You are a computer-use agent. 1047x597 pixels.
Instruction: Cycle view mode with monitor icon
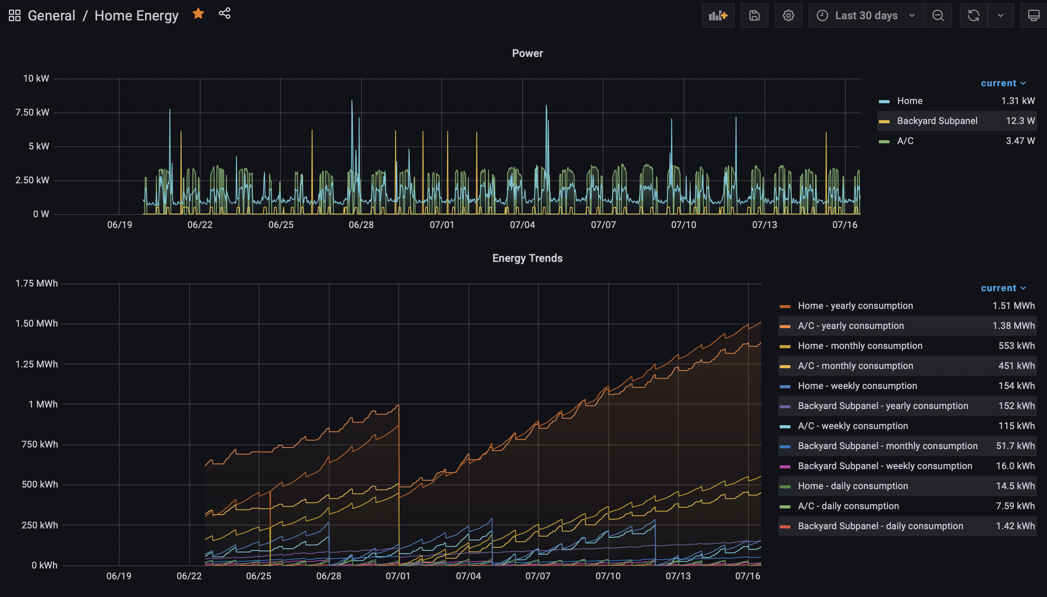[1033, 15]
